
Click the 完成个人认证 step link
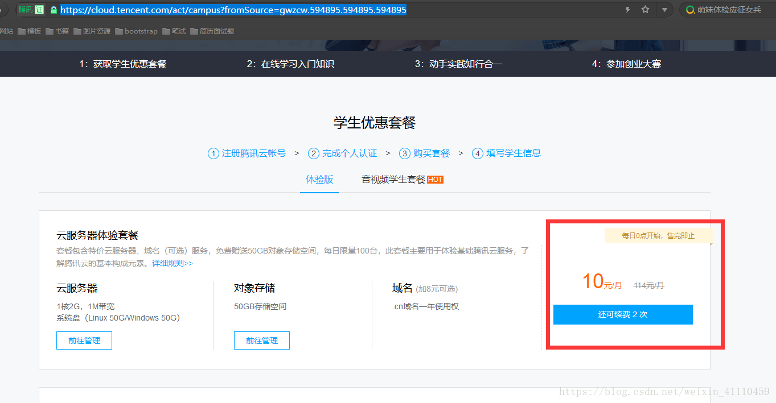pos(343,153)
